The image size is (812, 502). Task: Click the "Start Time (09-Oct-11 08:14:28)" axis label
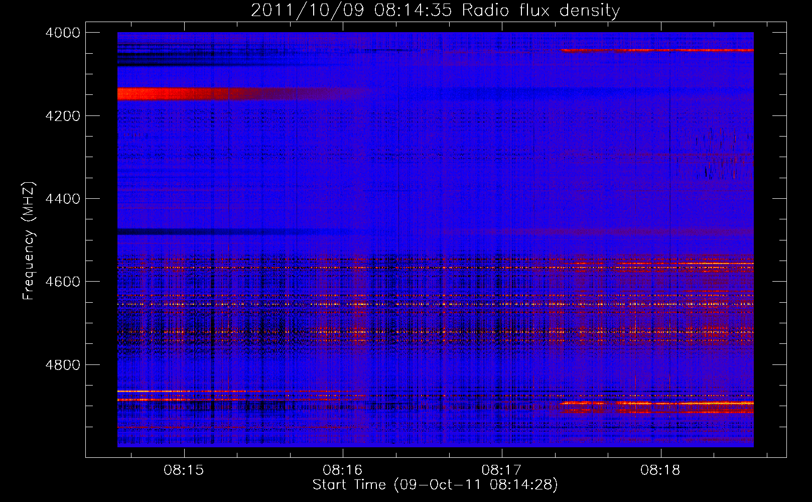click(x=435, y=485)
